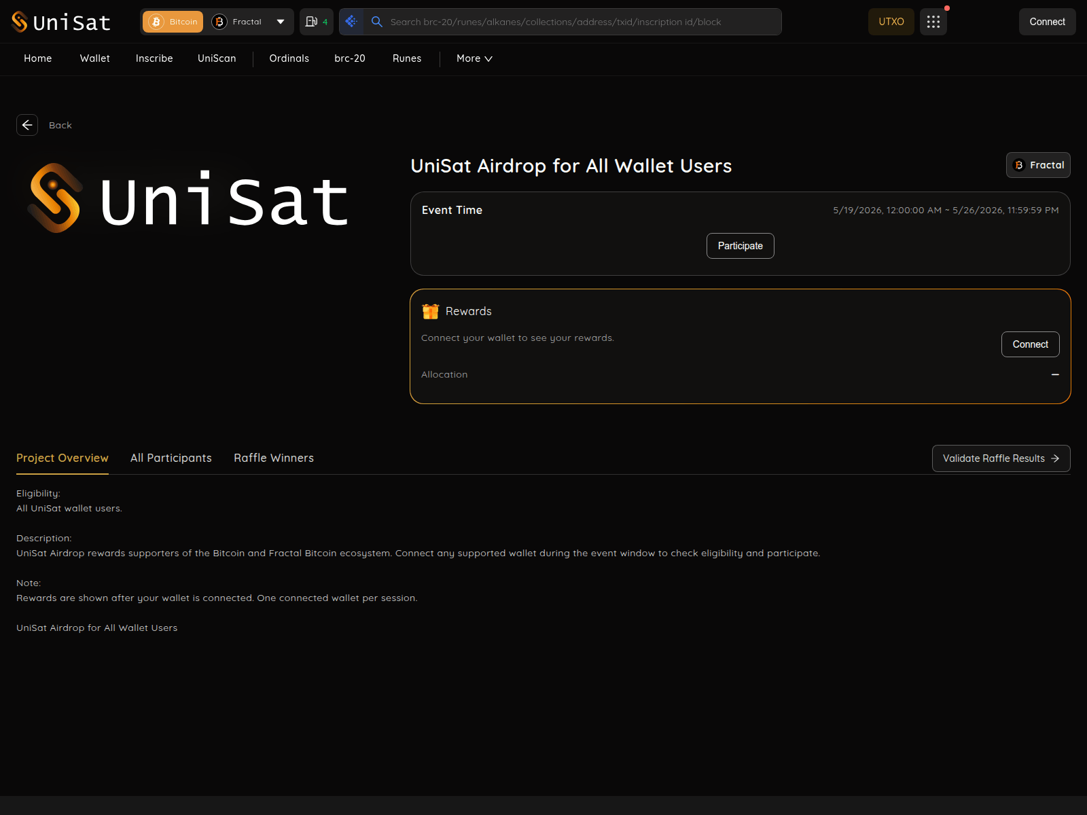Open the gas fee indicator

pyautogui.click(x=317, y=22)
